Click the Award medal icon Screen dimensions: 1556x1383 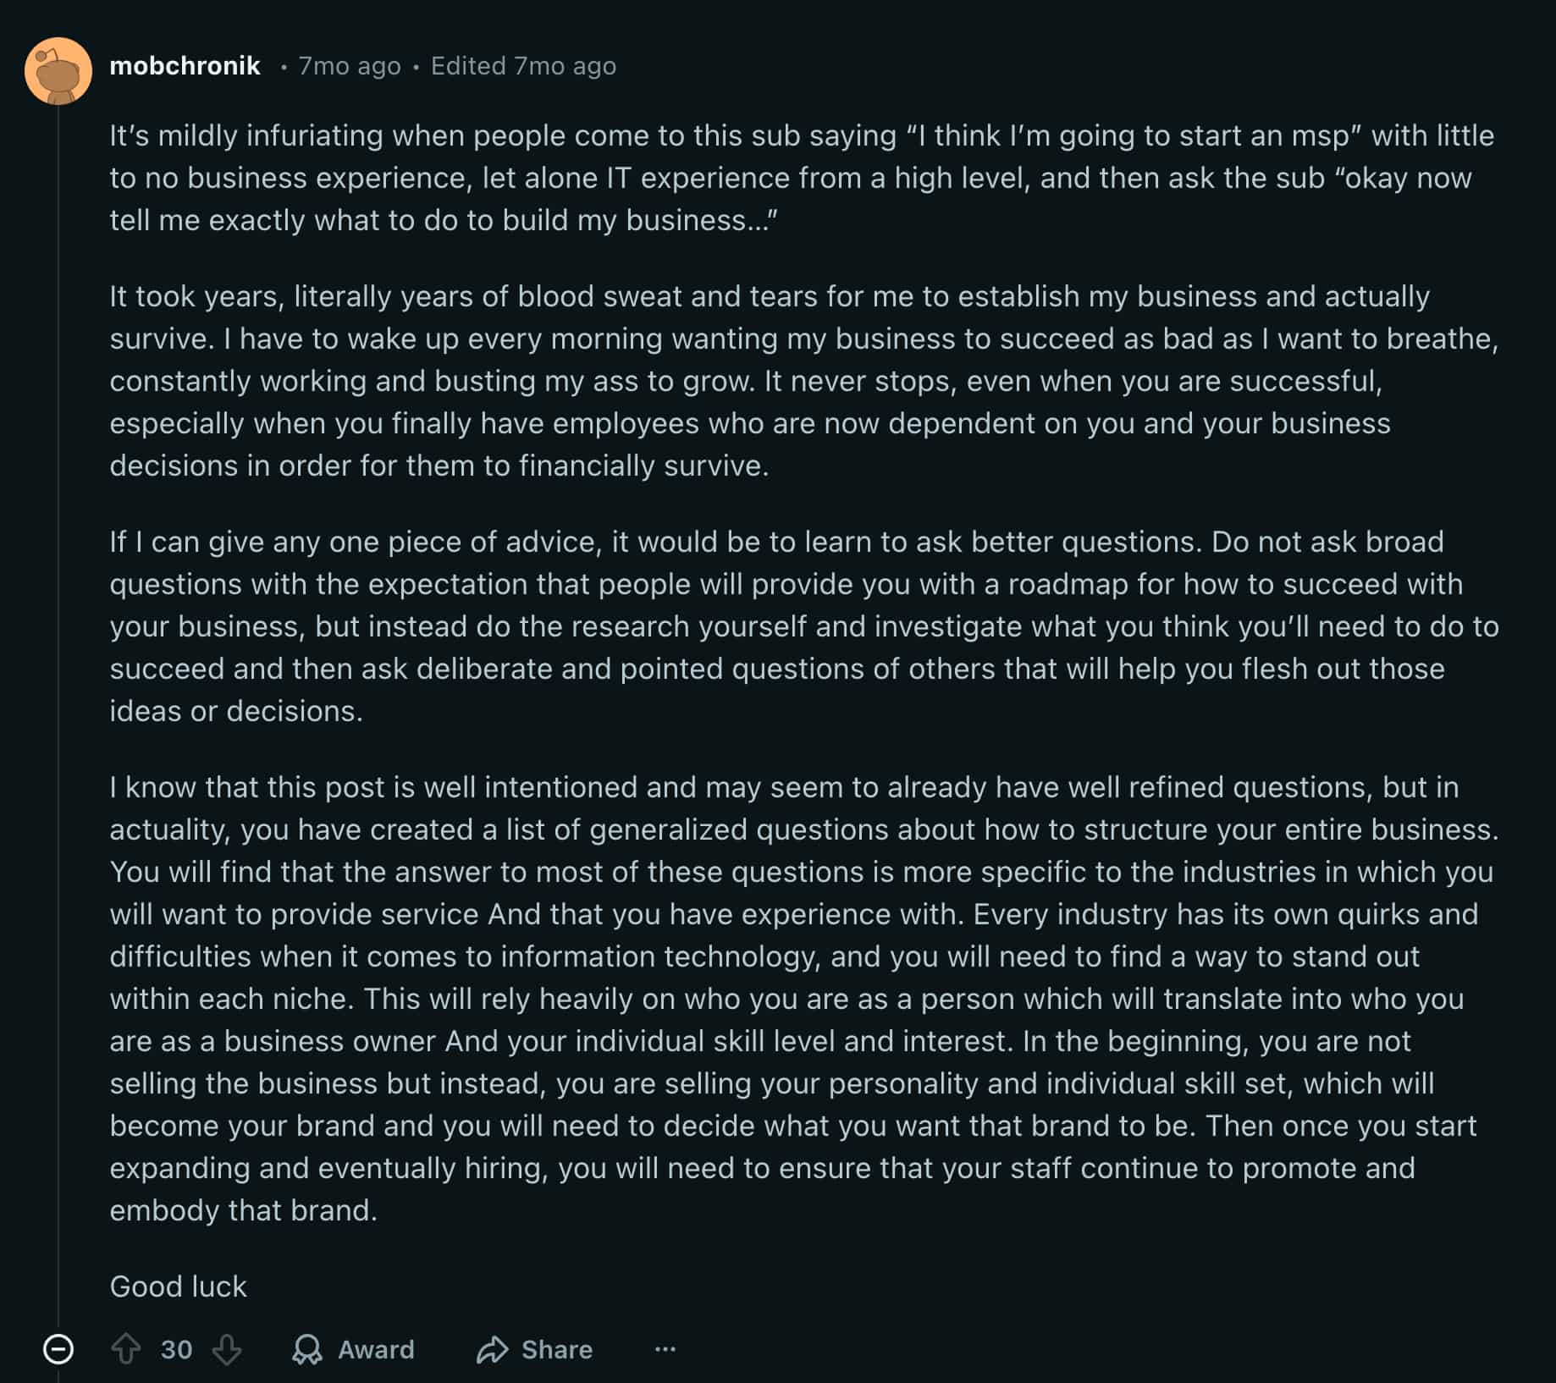click(x=308, y=1349)
